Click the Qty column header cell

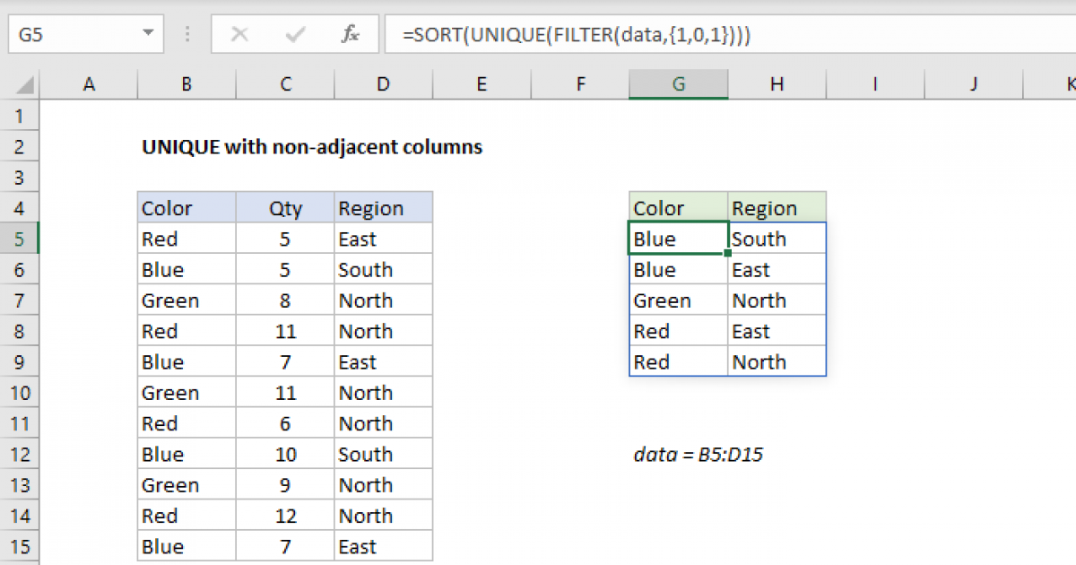click(284, 207)
